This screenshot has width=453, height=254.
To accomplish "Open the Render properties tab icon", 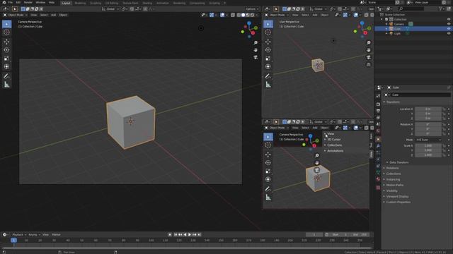I will click(378, 104).
